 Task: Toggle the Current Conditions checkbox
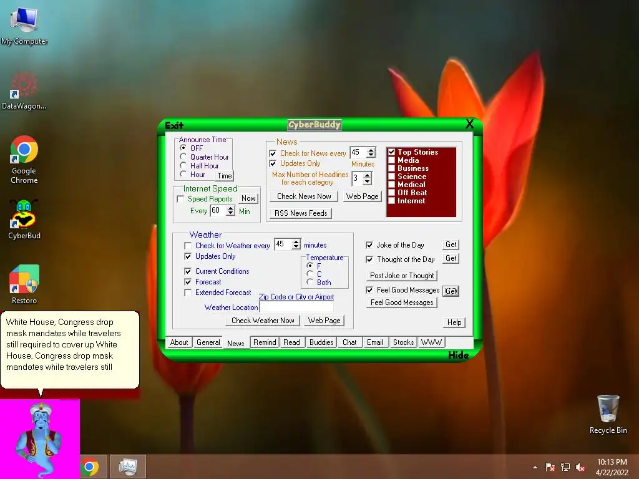click(188, 271)
